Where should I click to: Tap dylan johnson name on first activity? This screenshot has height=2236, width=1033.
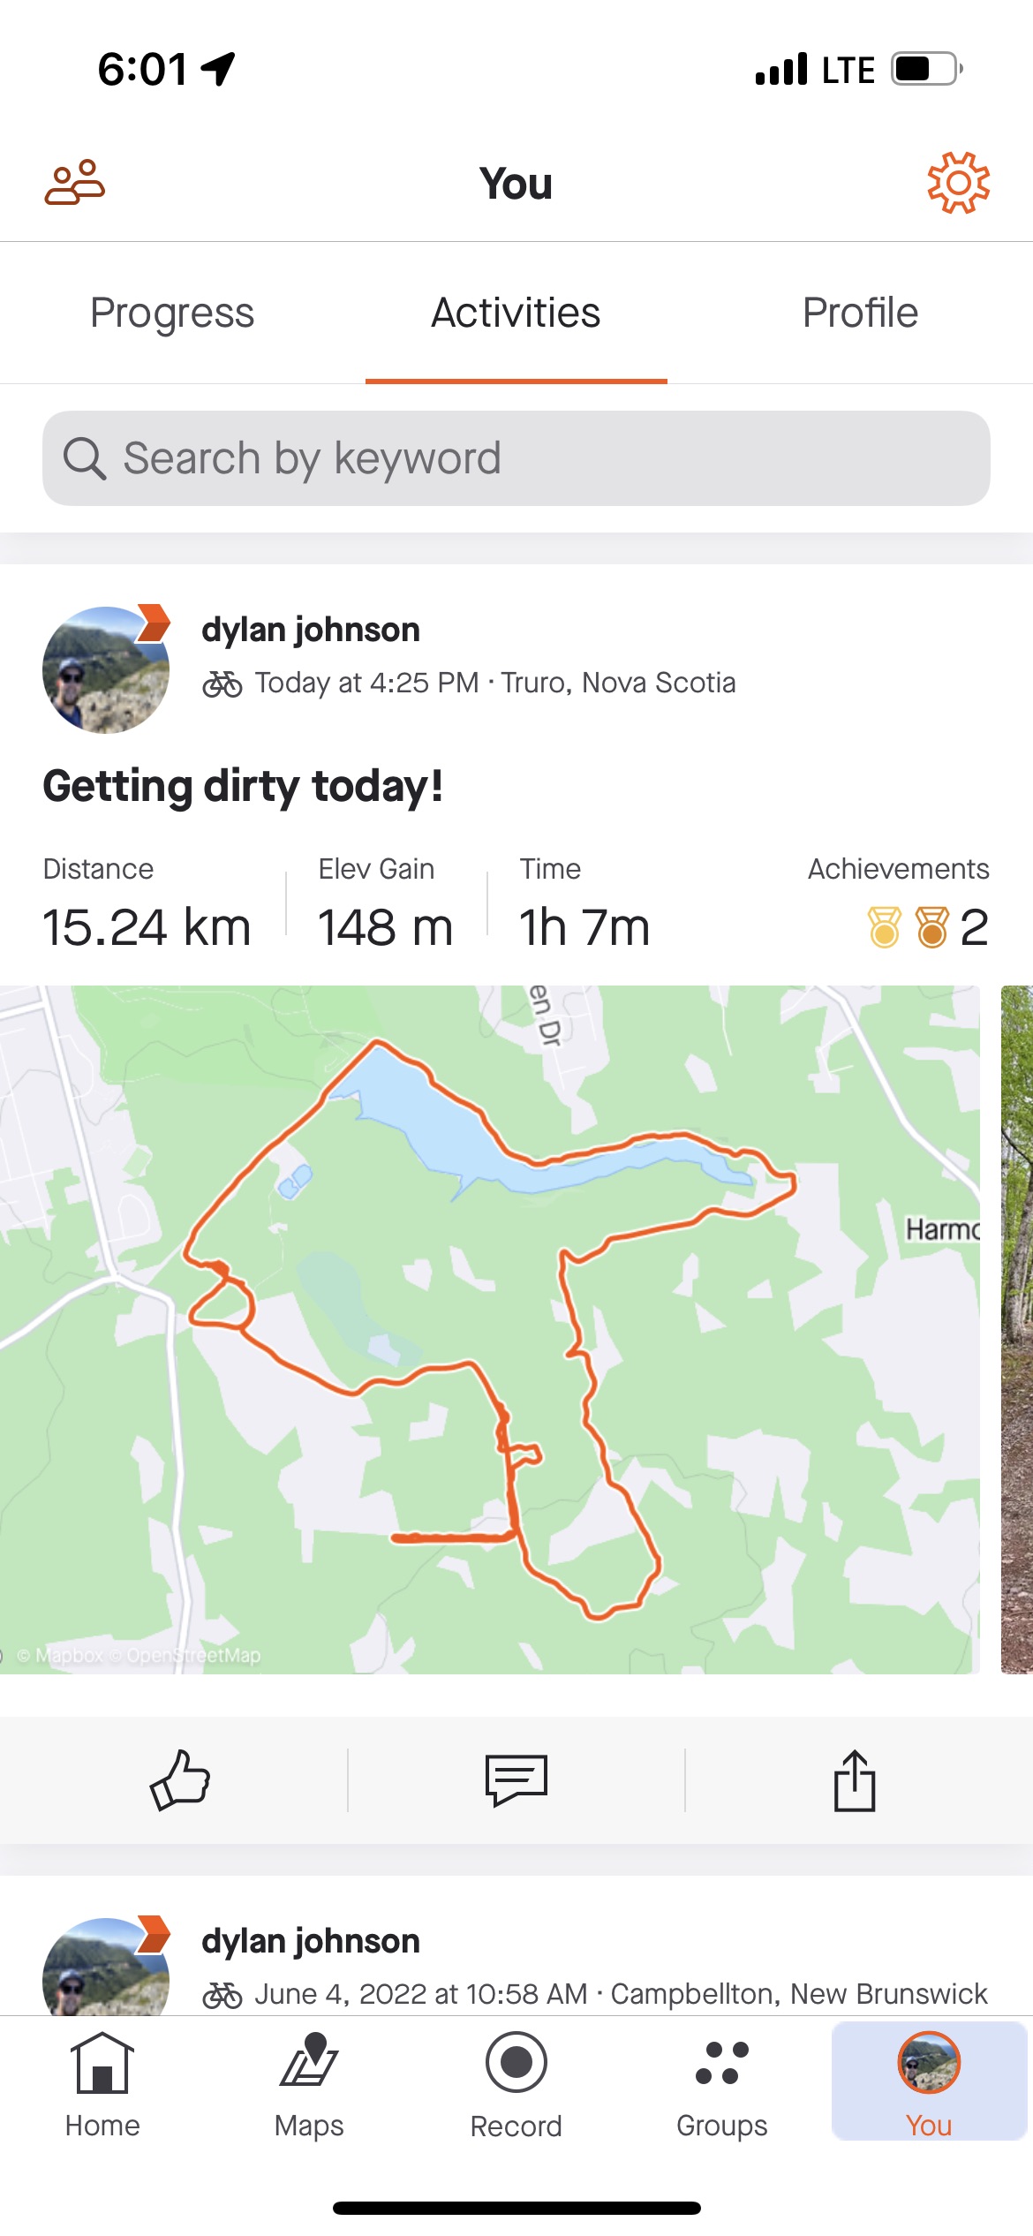[311, 630]
